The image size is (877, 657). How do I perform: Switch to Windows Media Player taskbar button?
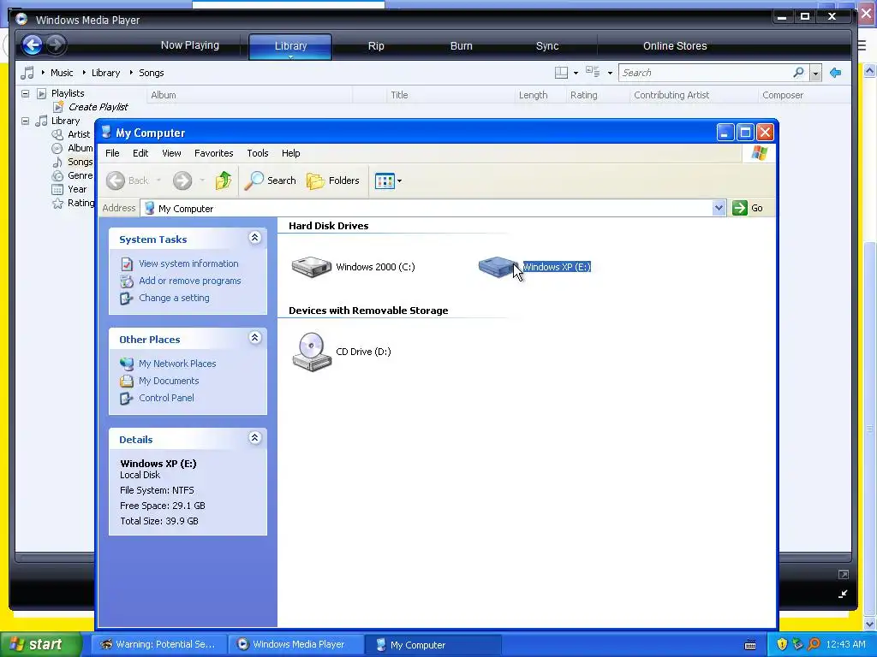point(295,644)
